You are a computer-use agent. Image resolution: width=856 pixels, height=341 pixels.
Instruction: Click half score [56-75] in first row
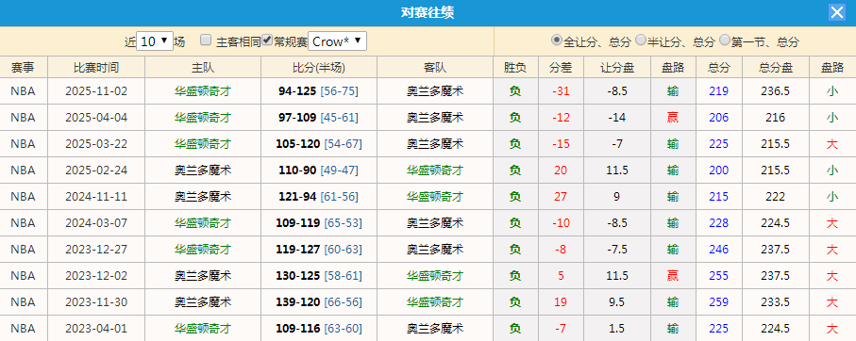tap(340, 91)
